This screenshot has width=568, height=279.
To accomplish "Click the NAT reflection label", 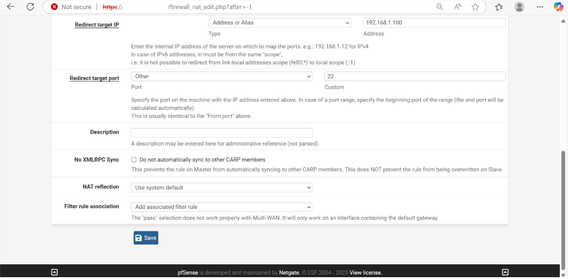I will point(101,187).
